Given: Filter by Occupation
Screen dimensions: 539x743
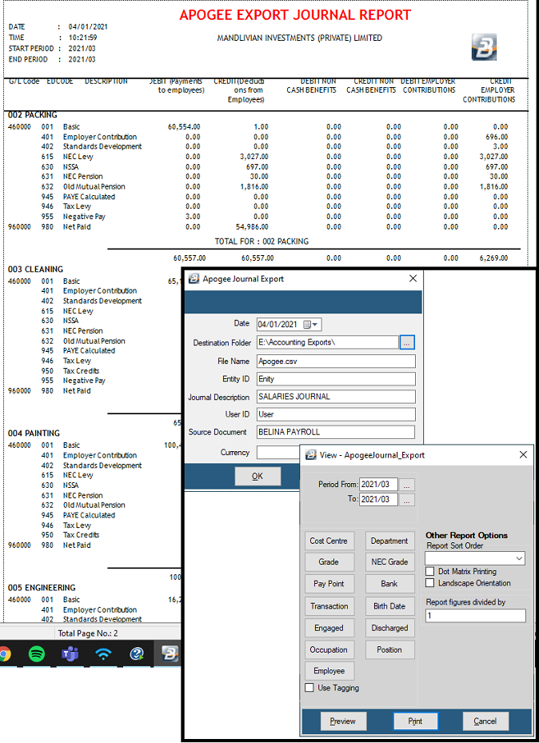Looking at the screenshot, I should coord(329,649).
